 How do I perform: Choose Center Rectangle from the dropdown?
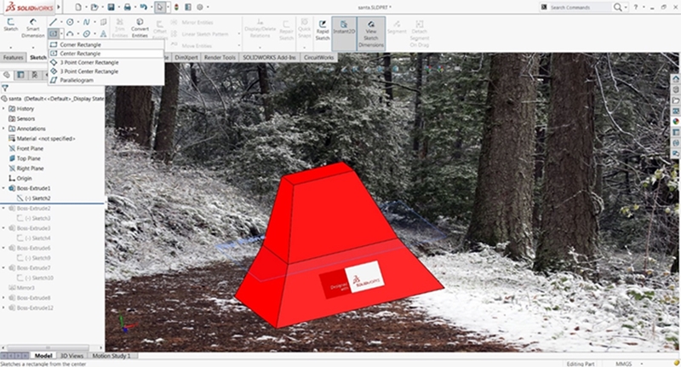pos(106,54)
